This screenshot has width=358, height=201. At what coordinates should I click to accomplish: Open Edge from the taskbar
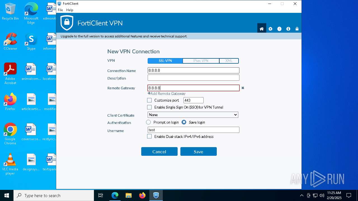(115, 195)
